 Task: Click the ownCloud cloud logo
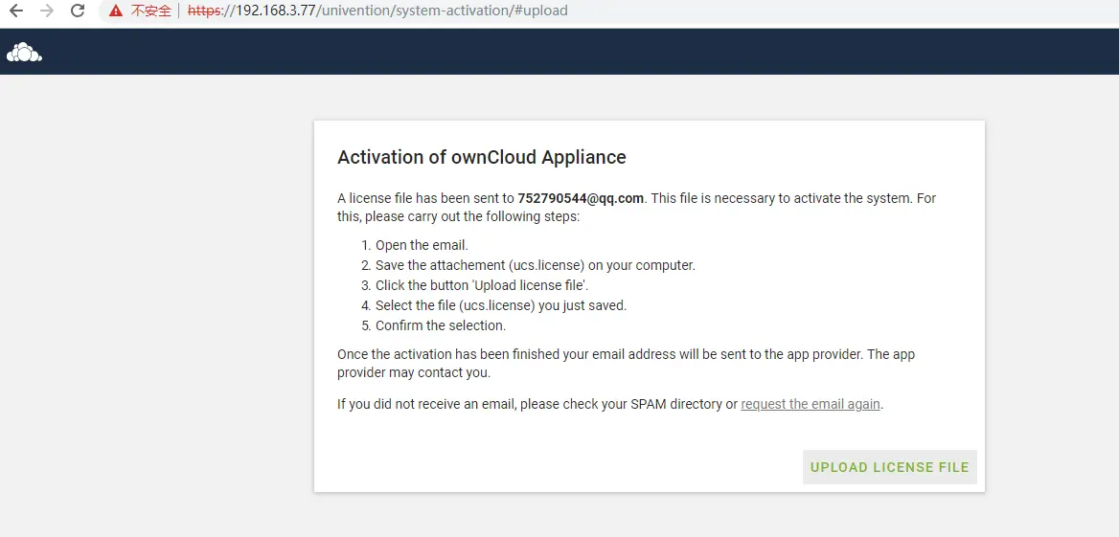pyautogui.click(x=24, y=52)
